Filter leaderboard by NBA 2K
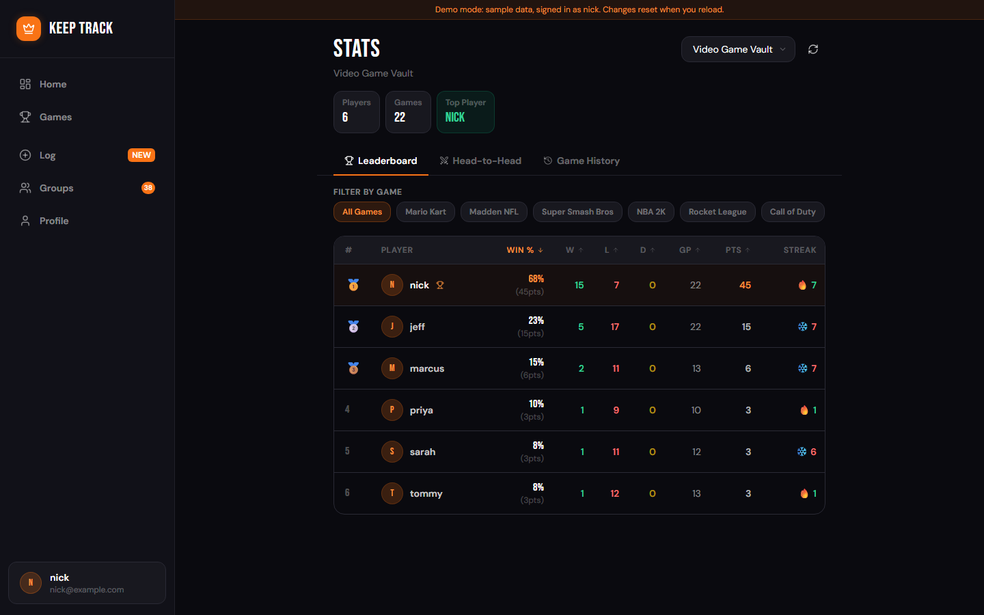The height and width of the screenshot is (615, 984). pyautogui.click(x=651, y=212)
